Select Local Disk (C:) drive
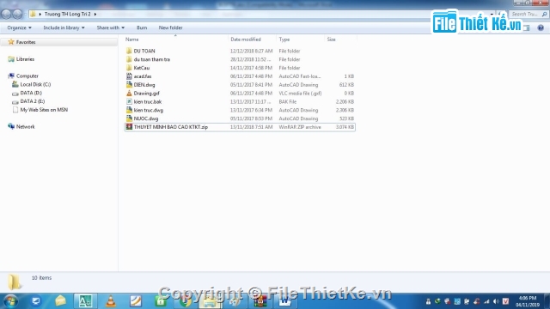The height and width of the screenshot is (309, 550). 35,84
